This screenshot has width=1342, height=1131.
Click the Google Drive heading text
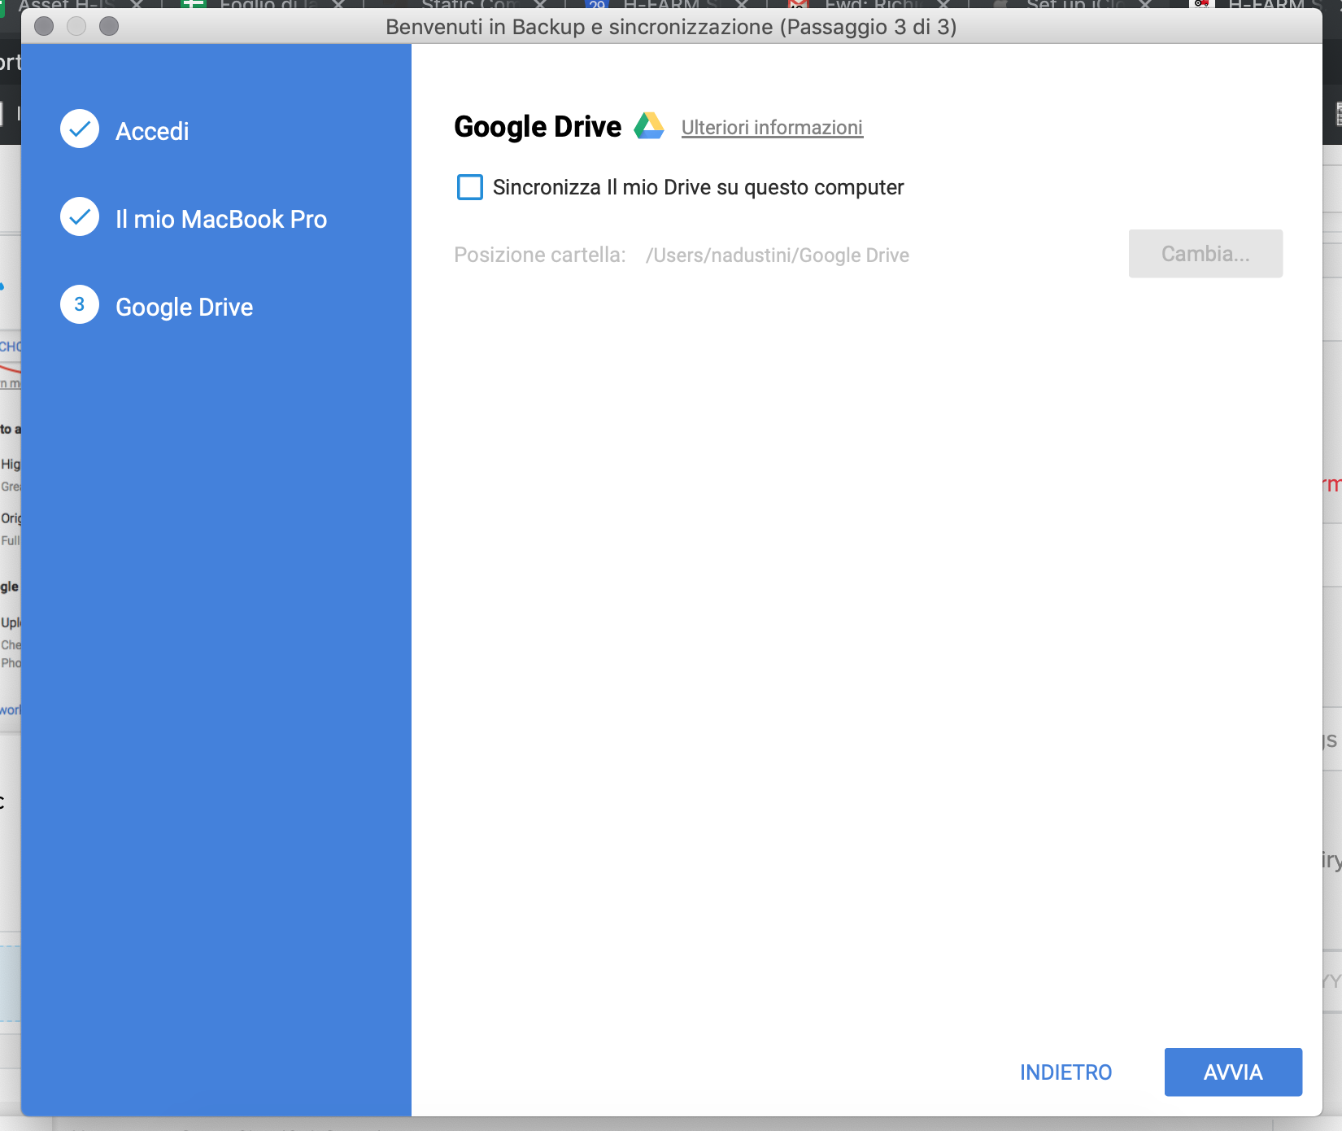coord(538,127)
